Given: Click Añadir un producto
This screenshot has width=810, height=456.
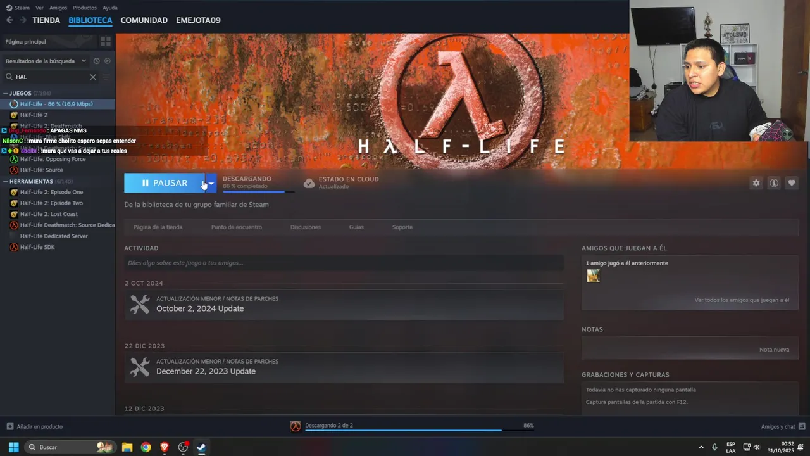Looking at the screenshot, I should (35, 426).
